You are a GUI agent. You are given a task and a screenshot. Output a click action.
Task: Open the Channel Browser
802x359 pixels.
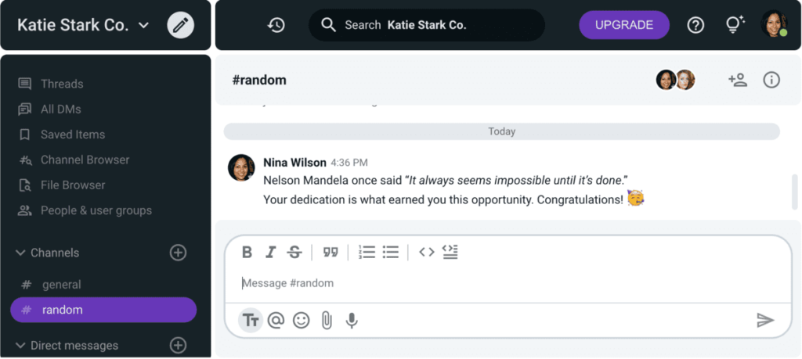85,160
